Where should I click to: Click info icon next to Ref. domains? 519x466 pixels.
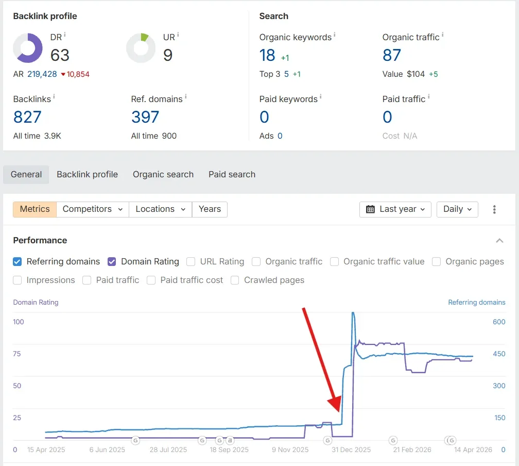185,97
